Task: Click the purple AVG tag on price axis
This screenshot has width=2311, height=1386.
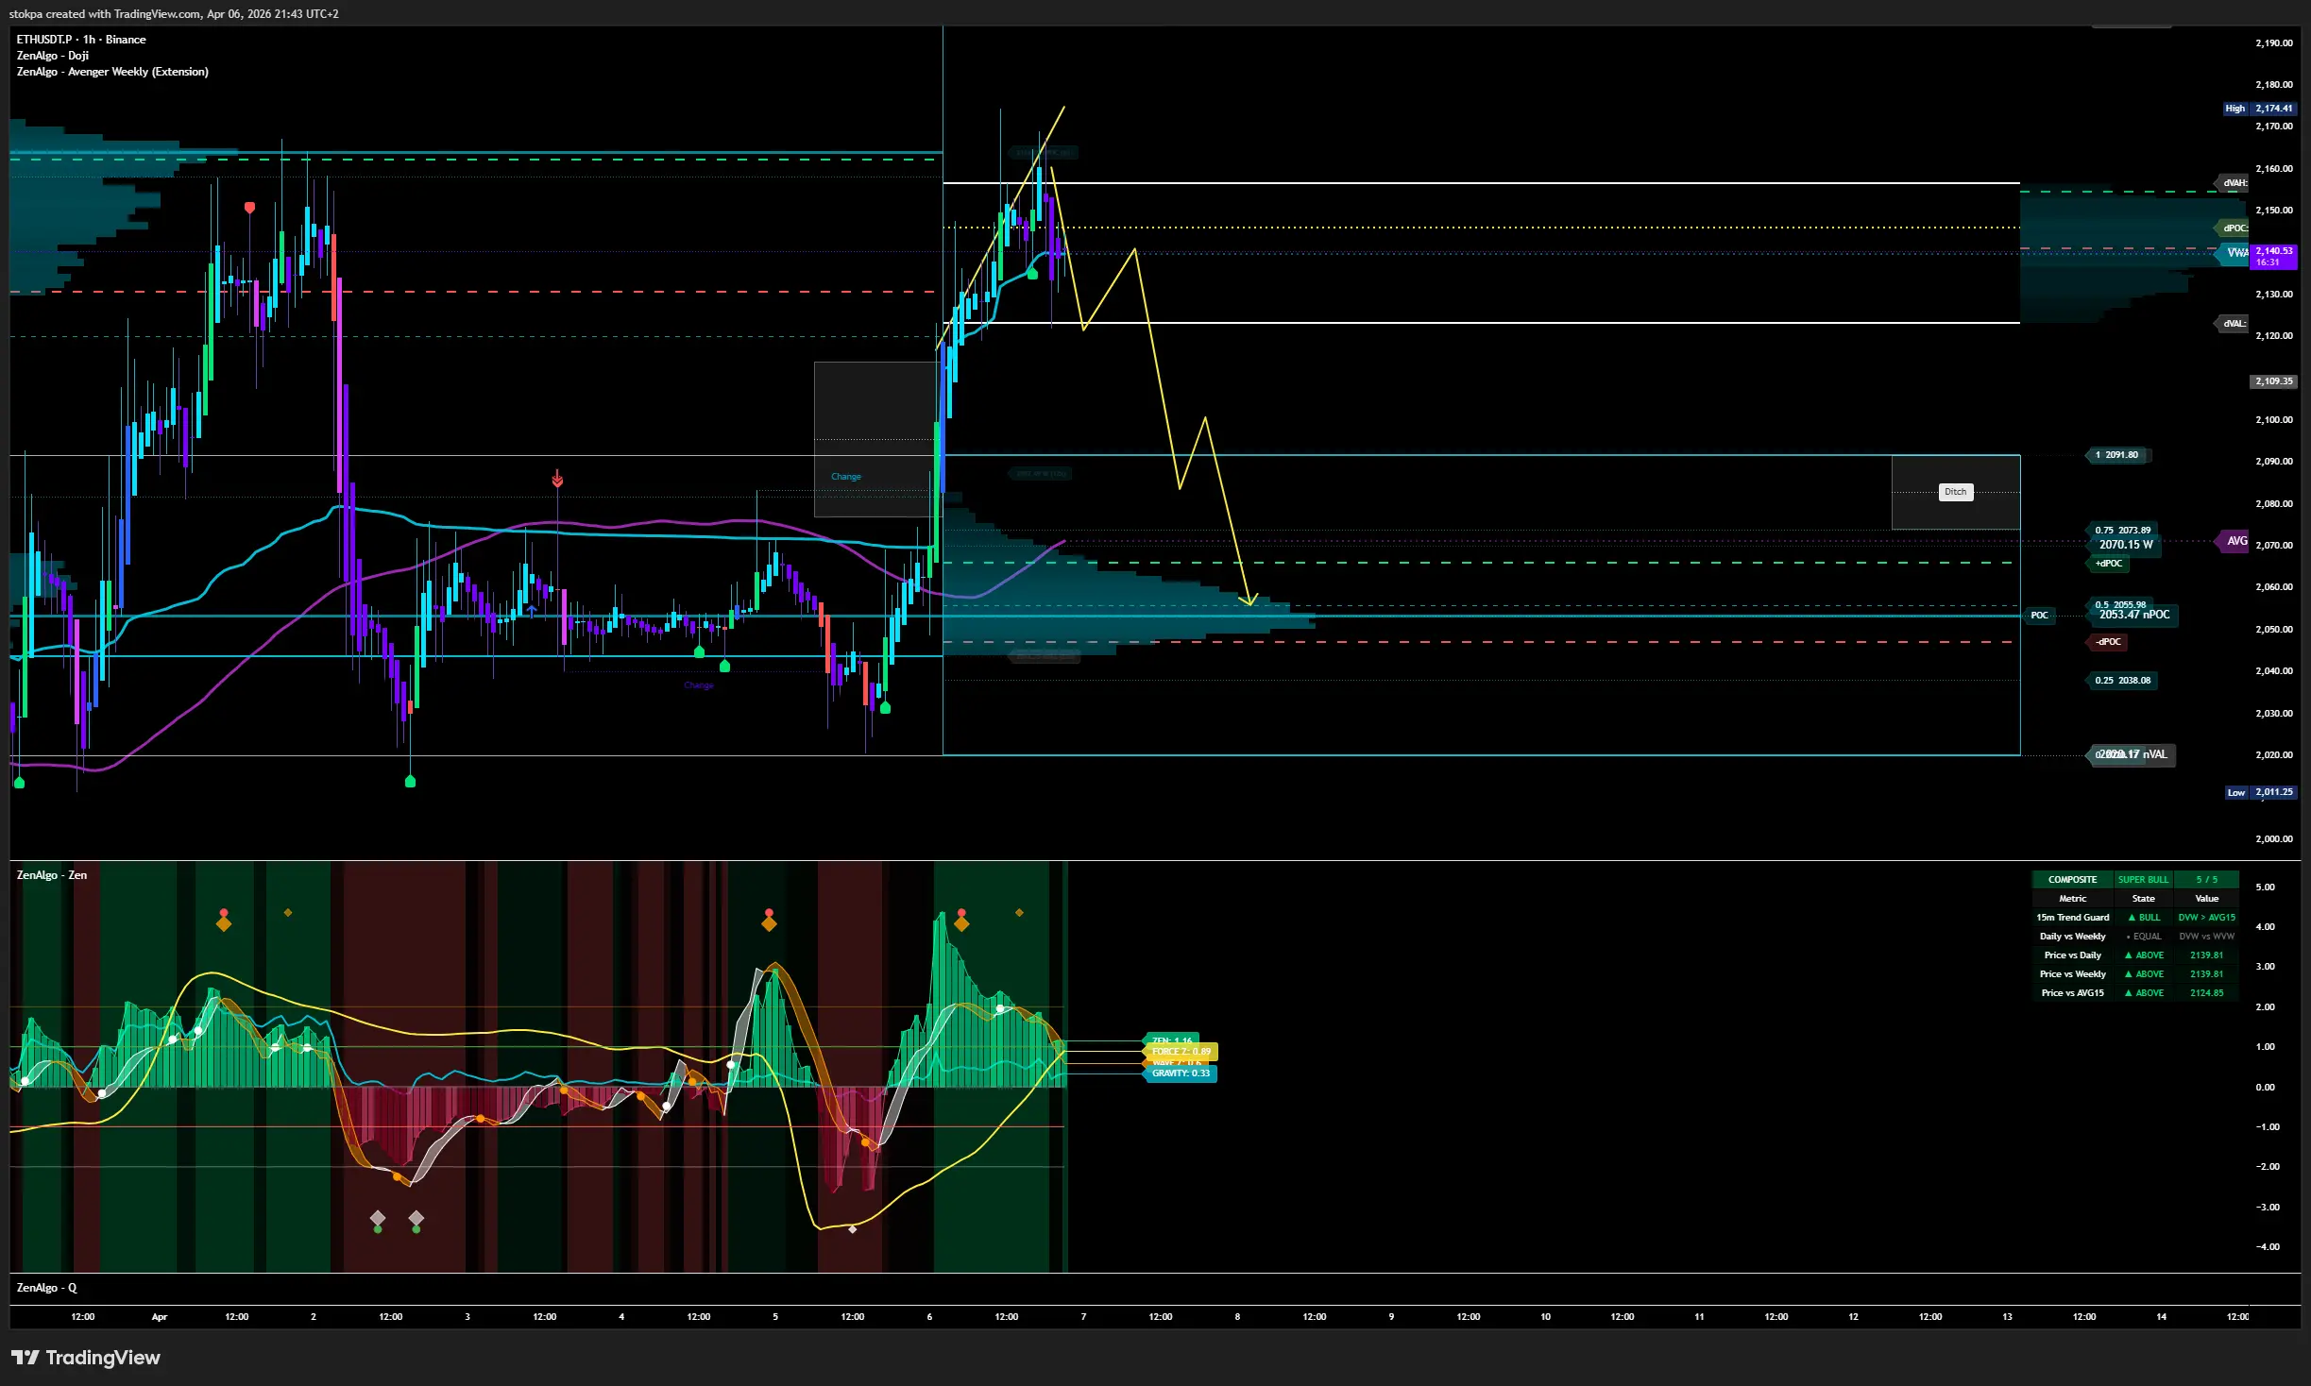Action: point(2235,541)
